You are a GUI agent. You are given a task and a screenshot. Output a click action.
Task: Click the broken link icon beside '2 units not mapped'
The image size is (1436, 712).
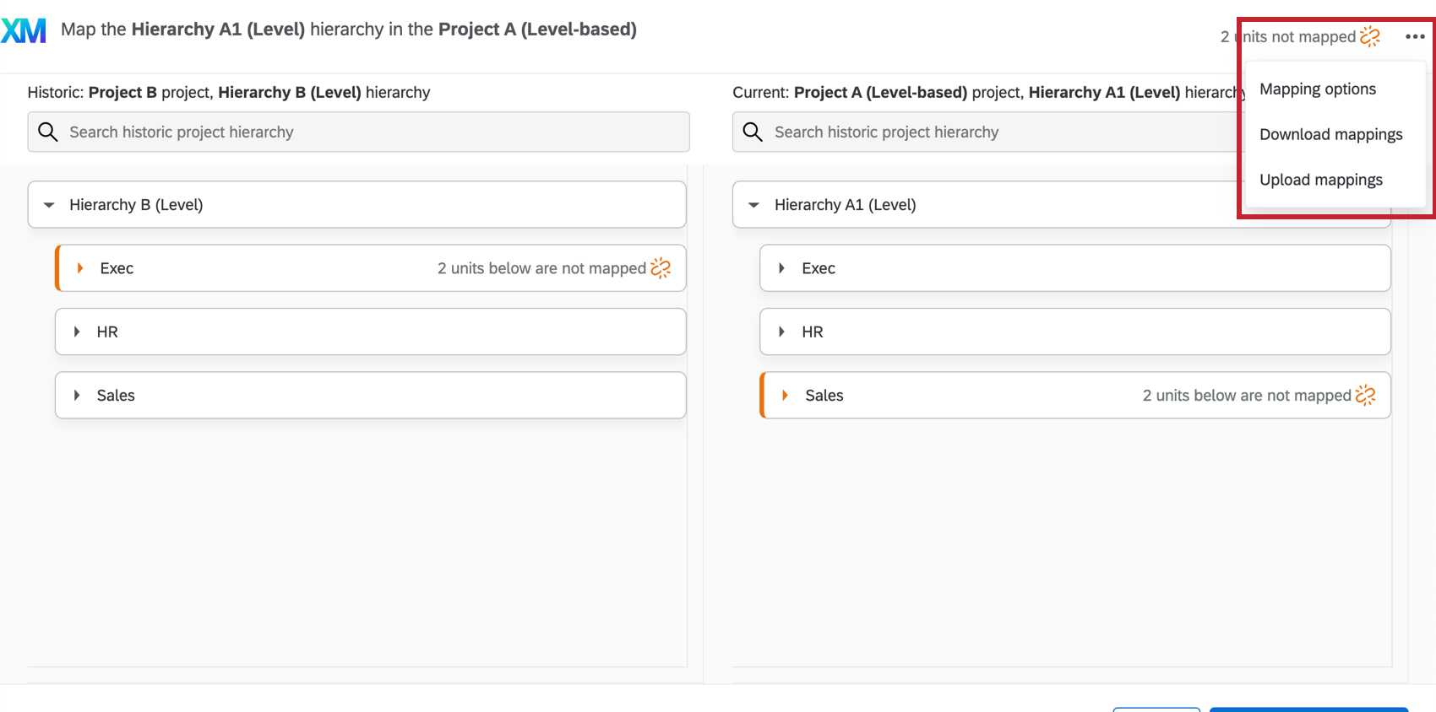click(1371, 36)
